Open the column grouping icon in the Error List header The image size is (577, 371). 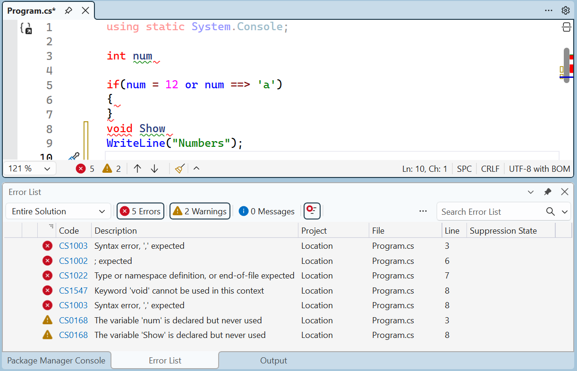pos(51,227)
